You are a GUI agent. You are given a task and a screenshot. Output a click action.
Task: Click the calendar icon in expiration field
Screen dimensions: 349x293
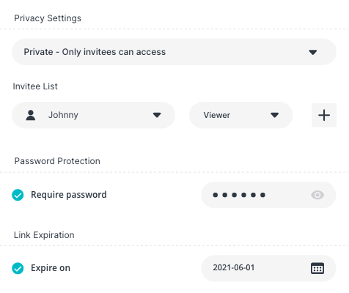(317, 268)
